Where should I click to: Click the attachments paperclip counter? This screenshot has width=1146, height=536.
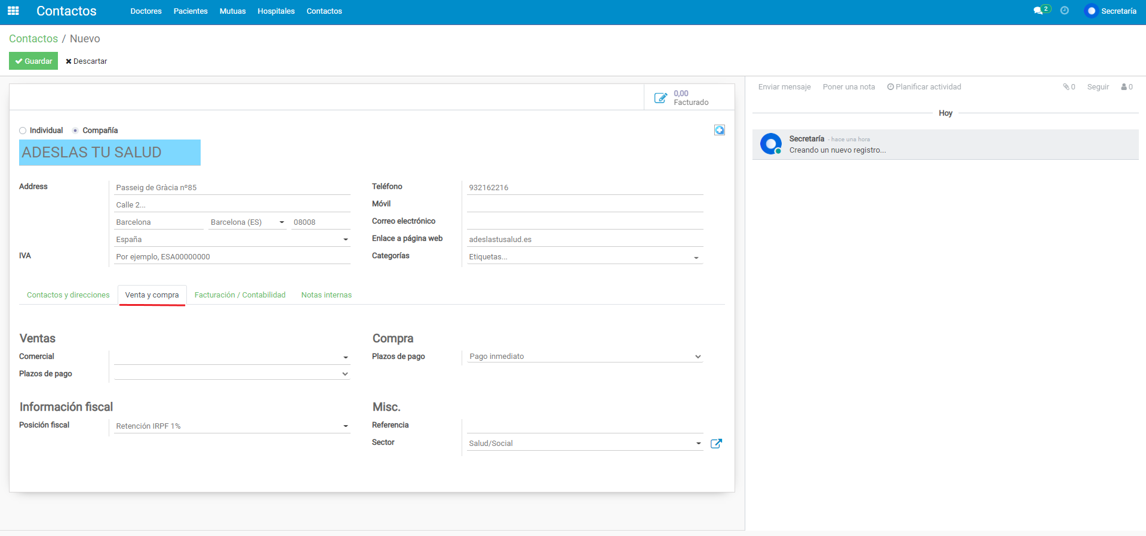1069,87
